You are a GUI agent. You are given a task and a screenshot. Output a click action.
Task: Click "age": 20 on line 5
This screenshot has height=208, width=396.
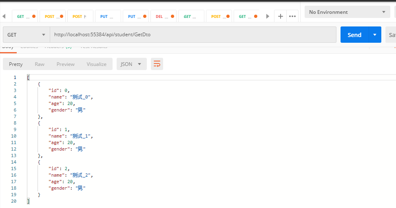coord(62,104)
